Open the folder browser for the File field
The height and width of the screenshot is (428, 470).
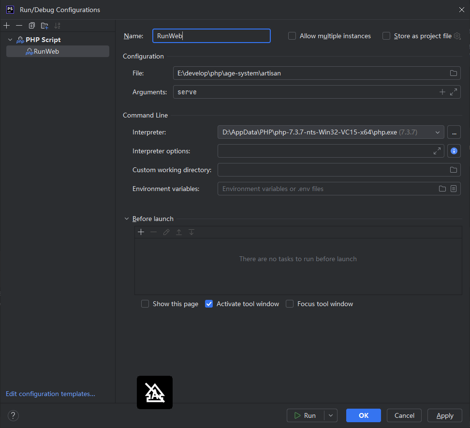[x=453, y=73]
